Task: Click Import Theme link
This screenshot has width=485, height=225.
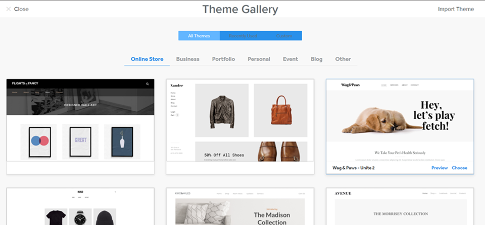Action: coord(456,9)
